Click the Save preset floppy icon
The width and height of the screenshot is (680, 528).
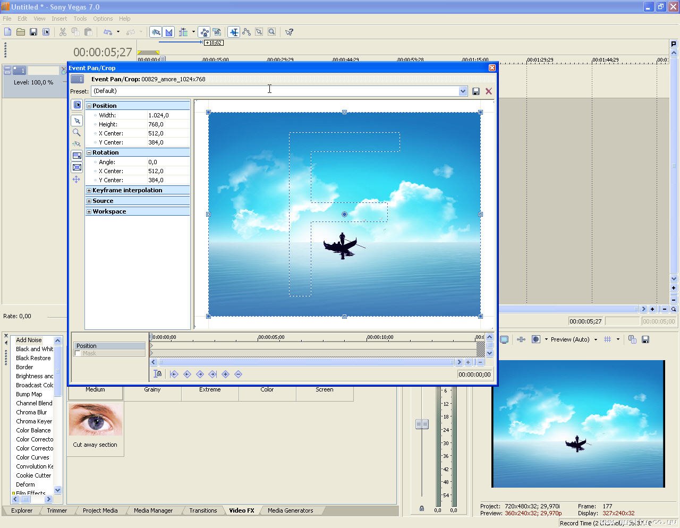[476, 91]
